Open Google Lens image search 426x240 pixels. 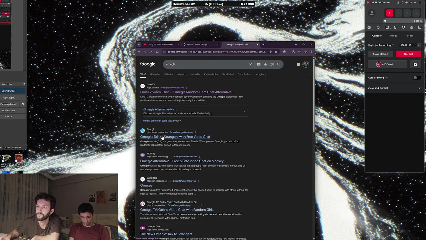[272, 64]
